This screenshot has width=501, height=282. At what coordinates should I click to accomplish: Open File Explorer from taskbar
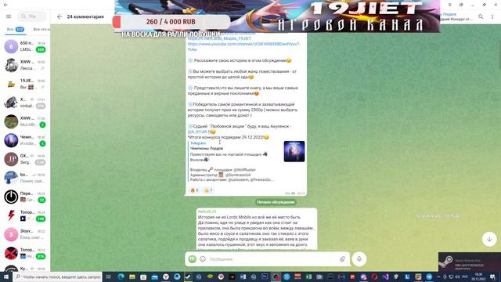pyautogui.click(x=132, y=277)
